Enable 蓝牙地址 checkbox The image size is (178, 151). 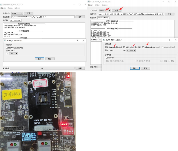[x=107, y=57]
